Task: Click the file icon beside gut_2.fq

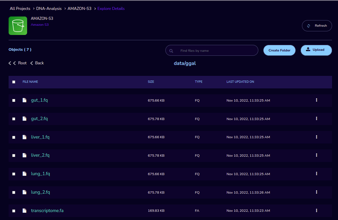Action: pyautogui.click(x=24, y=119)
